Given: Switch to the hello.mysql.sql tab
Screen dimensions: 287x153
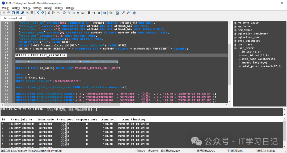Looking at the screenshot, I should click(13, 18).
